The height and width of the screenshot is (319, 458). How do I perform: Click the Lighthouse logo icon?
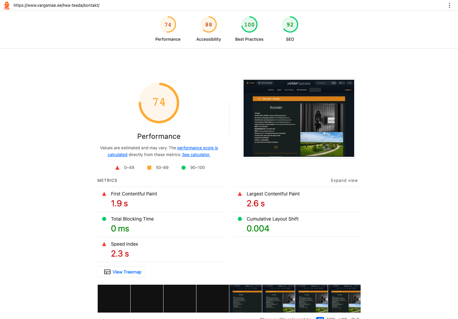point(6,5)
